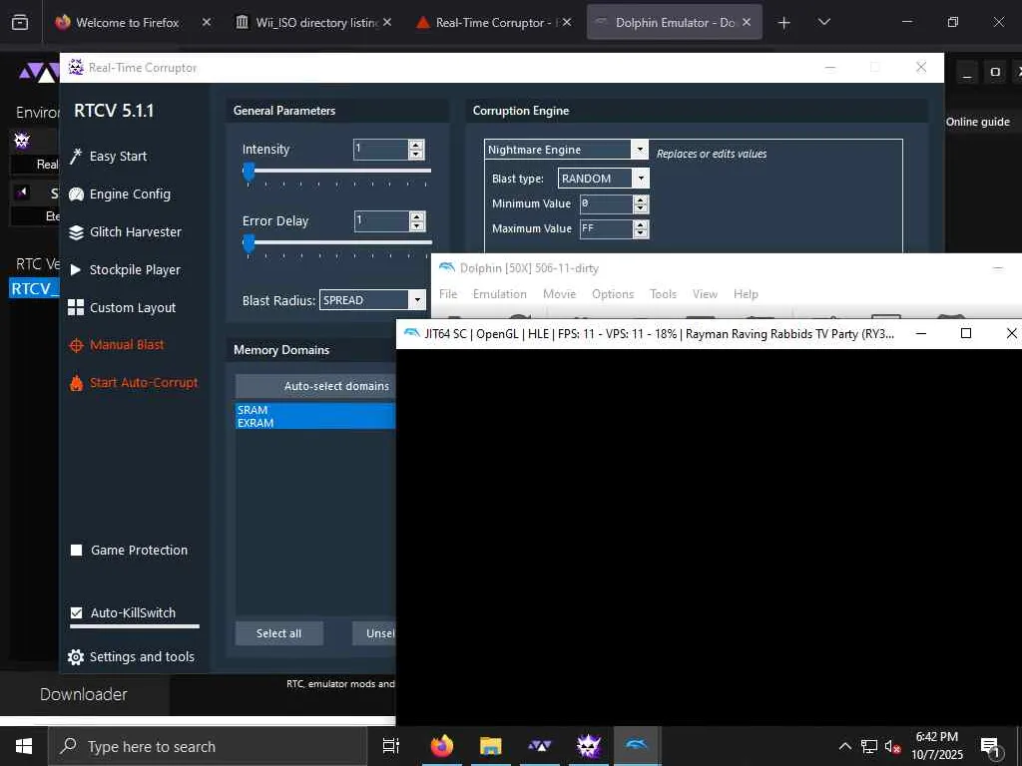Select the EXRAM memory domain
The width and height of the screenshot is (1022, 766).
coord(315,423)
